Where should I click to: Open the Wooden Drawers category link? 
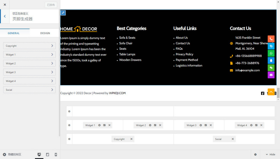click(x=130, y=60)
